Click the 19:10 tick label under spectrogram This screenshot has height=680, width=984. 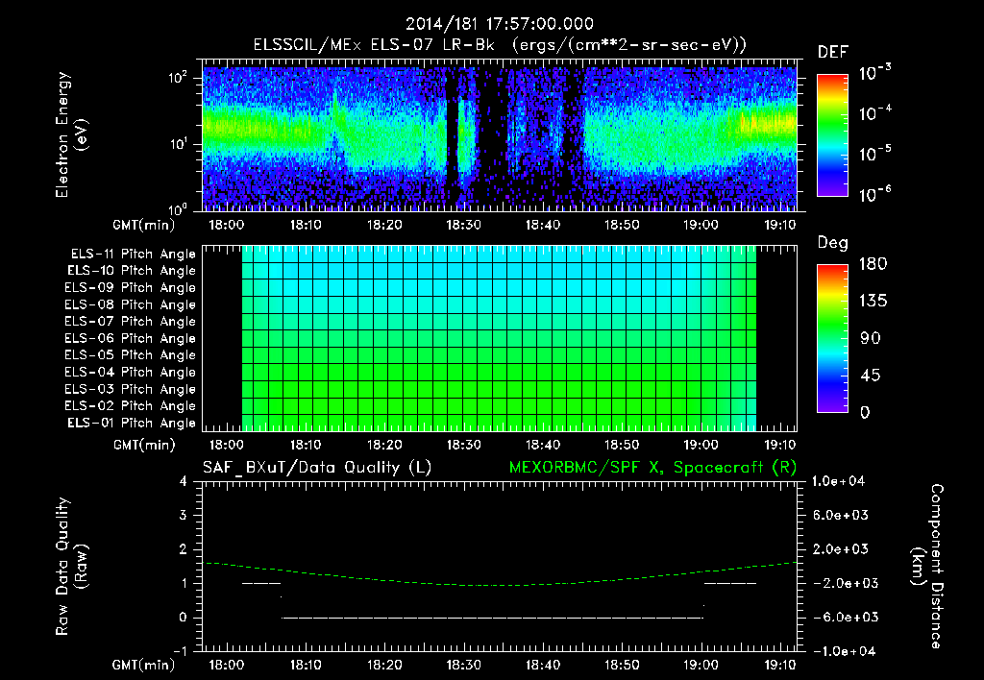coord(780,225)
